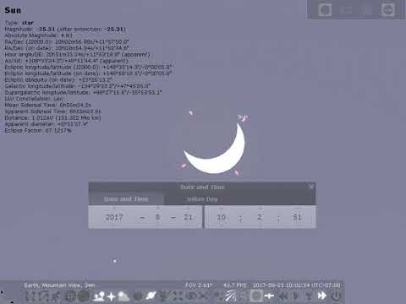Toggle deep-sky objects nebula icon

tap(138, 296)
